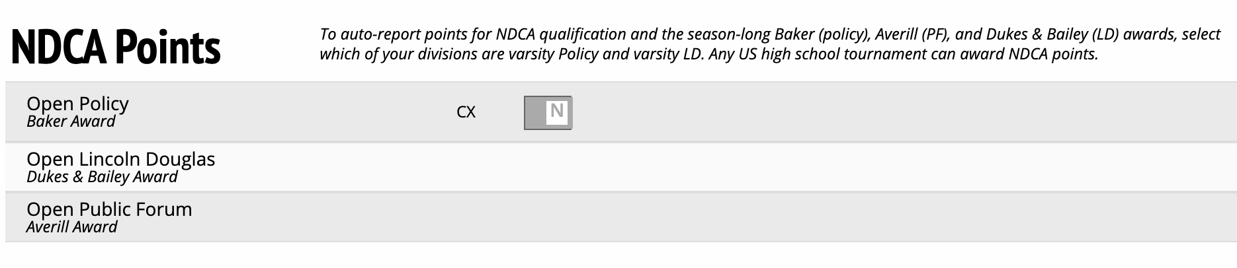
Task: Click the NDCA Points heading
Action: pos(116,46)
